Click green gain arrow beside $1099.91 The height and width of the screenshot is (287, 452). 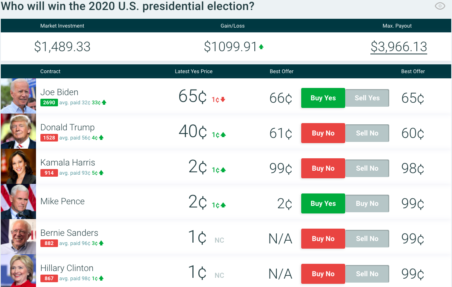coord(261,47)
